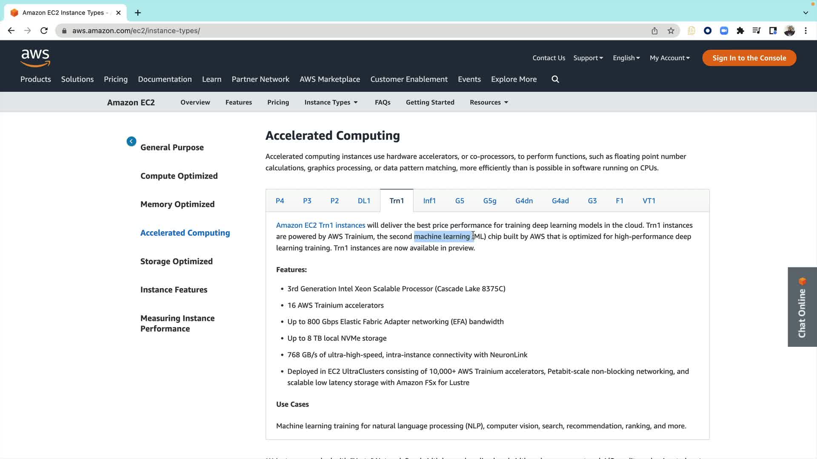This screenshot has width=817, height=459.
Task: Click the browser address bar URL
Action: (x=136, y=31)
